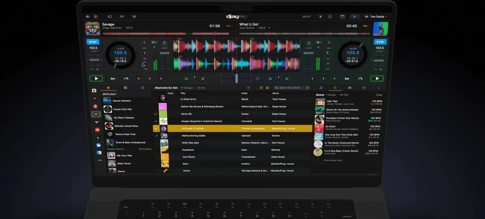Click Clear to empty the queue

point(379,95)
